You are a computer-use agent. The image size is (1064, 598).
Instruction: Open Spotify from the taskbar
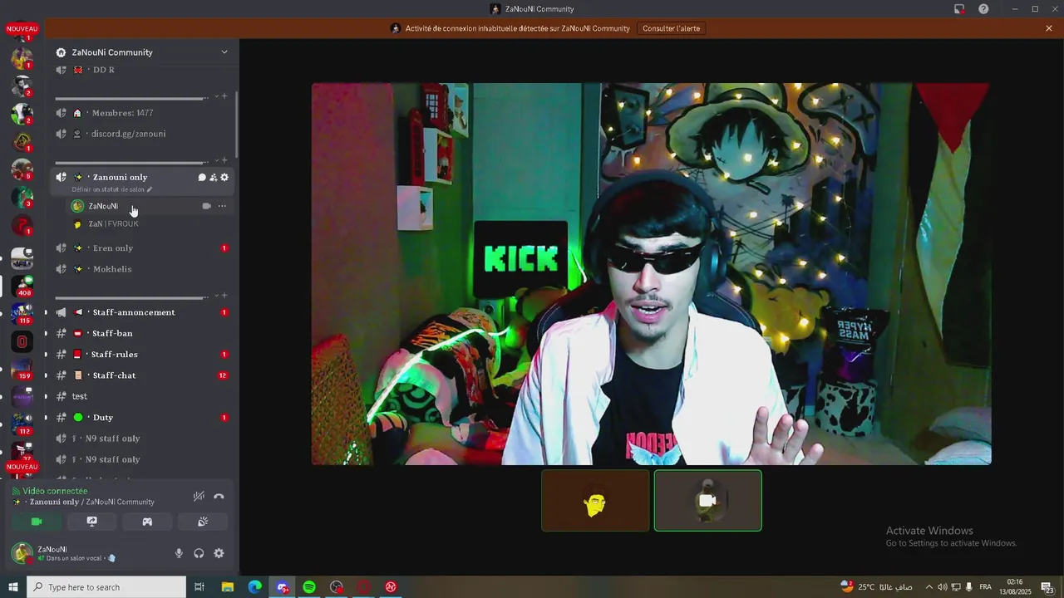tap(309, 587)
